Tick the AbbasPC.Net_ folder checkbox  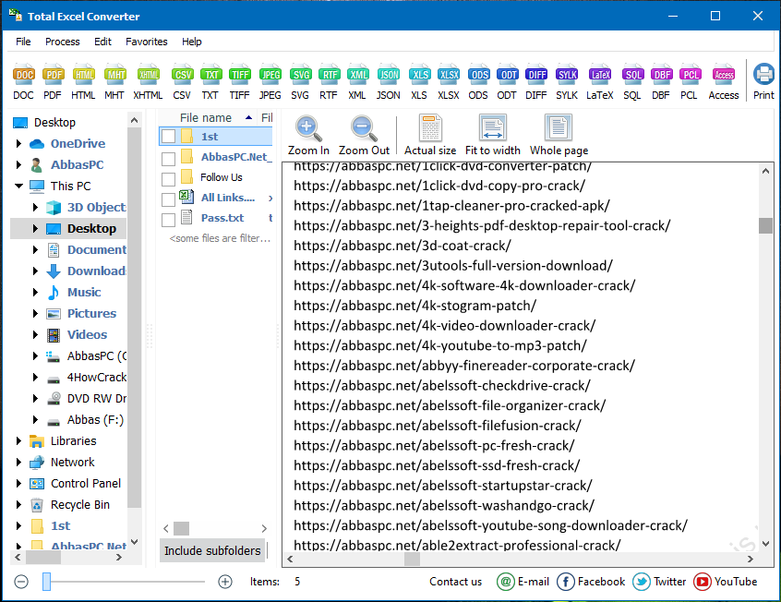coord(168,159)
